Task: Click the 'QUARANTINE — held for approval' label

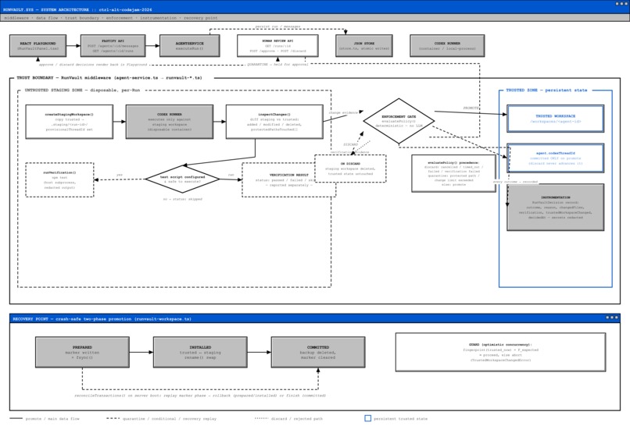Action: [x=277, y=64]
